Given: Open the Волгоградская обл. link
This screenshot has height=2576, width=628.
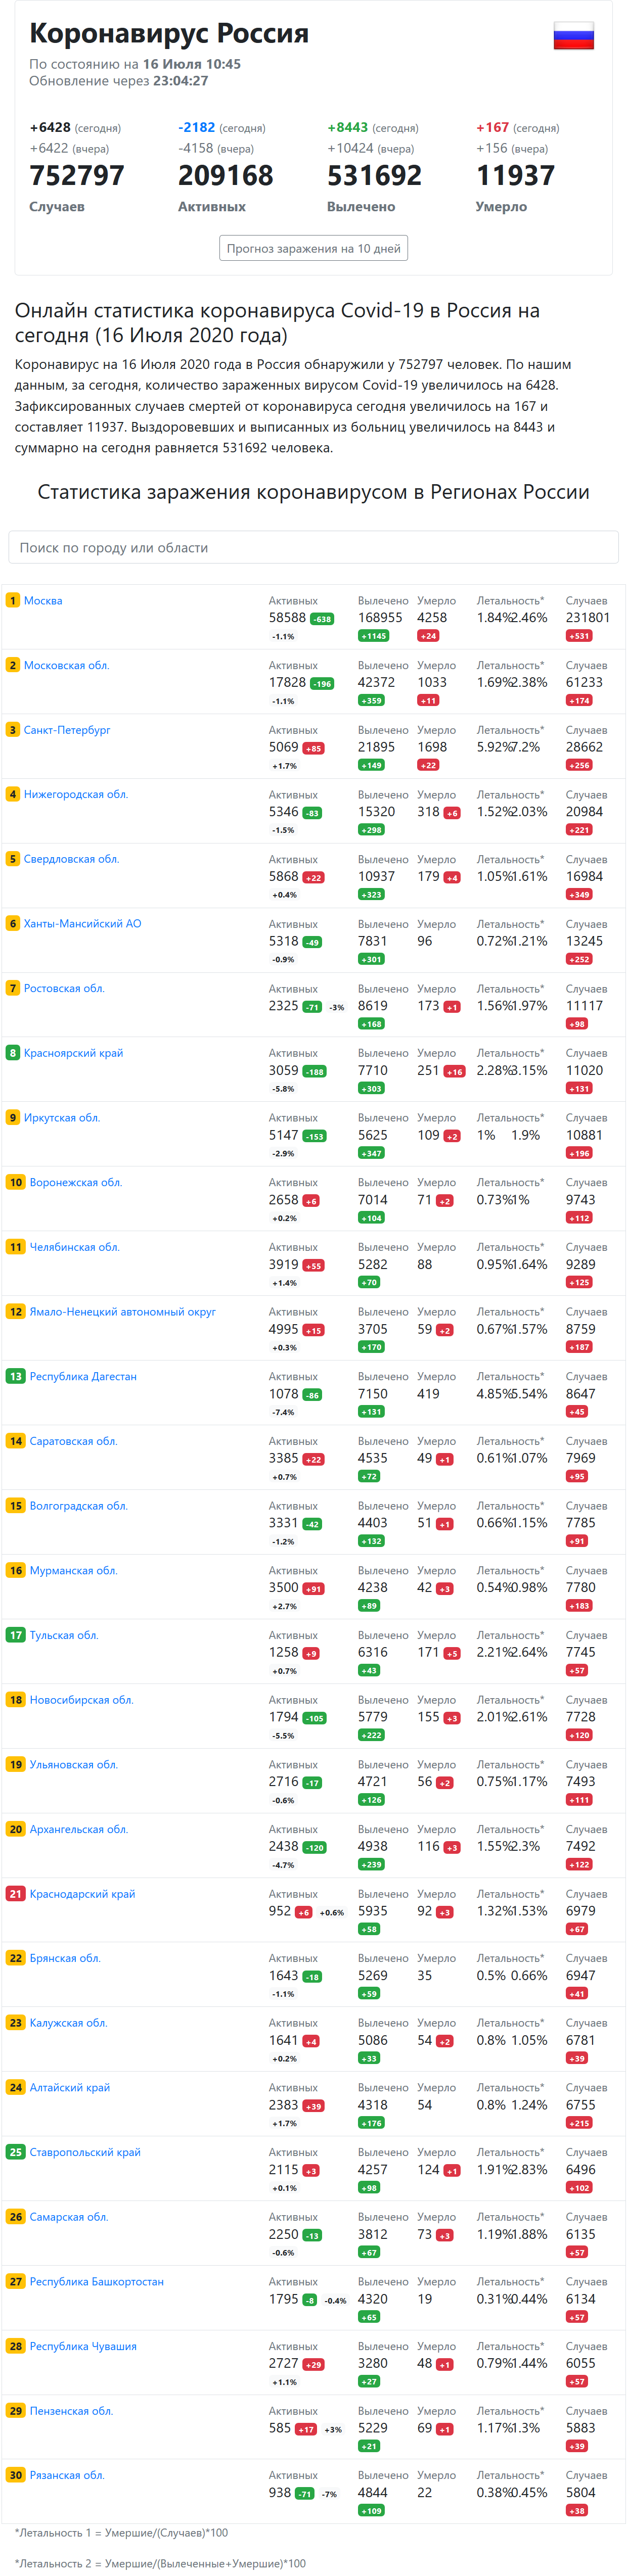Looking at the screenshot, I should pos(79,1506).
